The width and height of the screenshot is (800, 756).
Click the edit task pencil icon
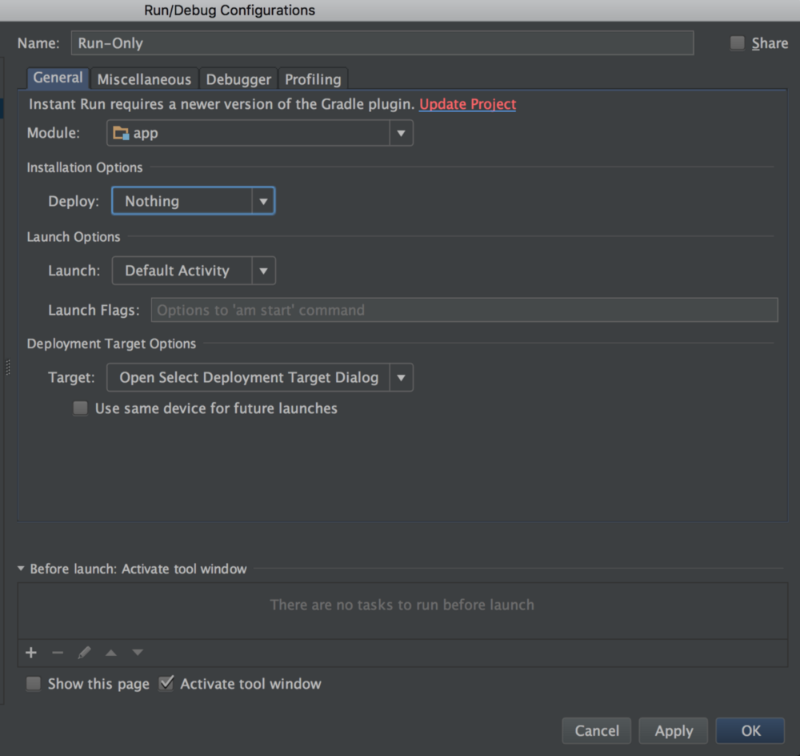coord(85,653)
